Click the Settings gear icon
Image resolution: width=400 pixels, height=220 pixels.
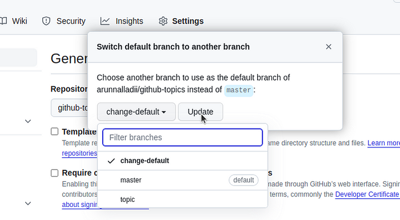tap(163, 21)
